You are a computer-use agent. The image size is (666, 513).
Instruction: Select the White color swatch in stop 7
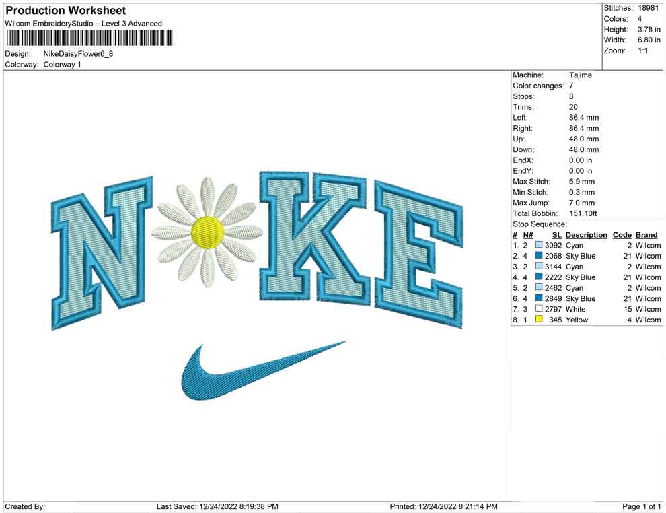(x=539, y=309)
